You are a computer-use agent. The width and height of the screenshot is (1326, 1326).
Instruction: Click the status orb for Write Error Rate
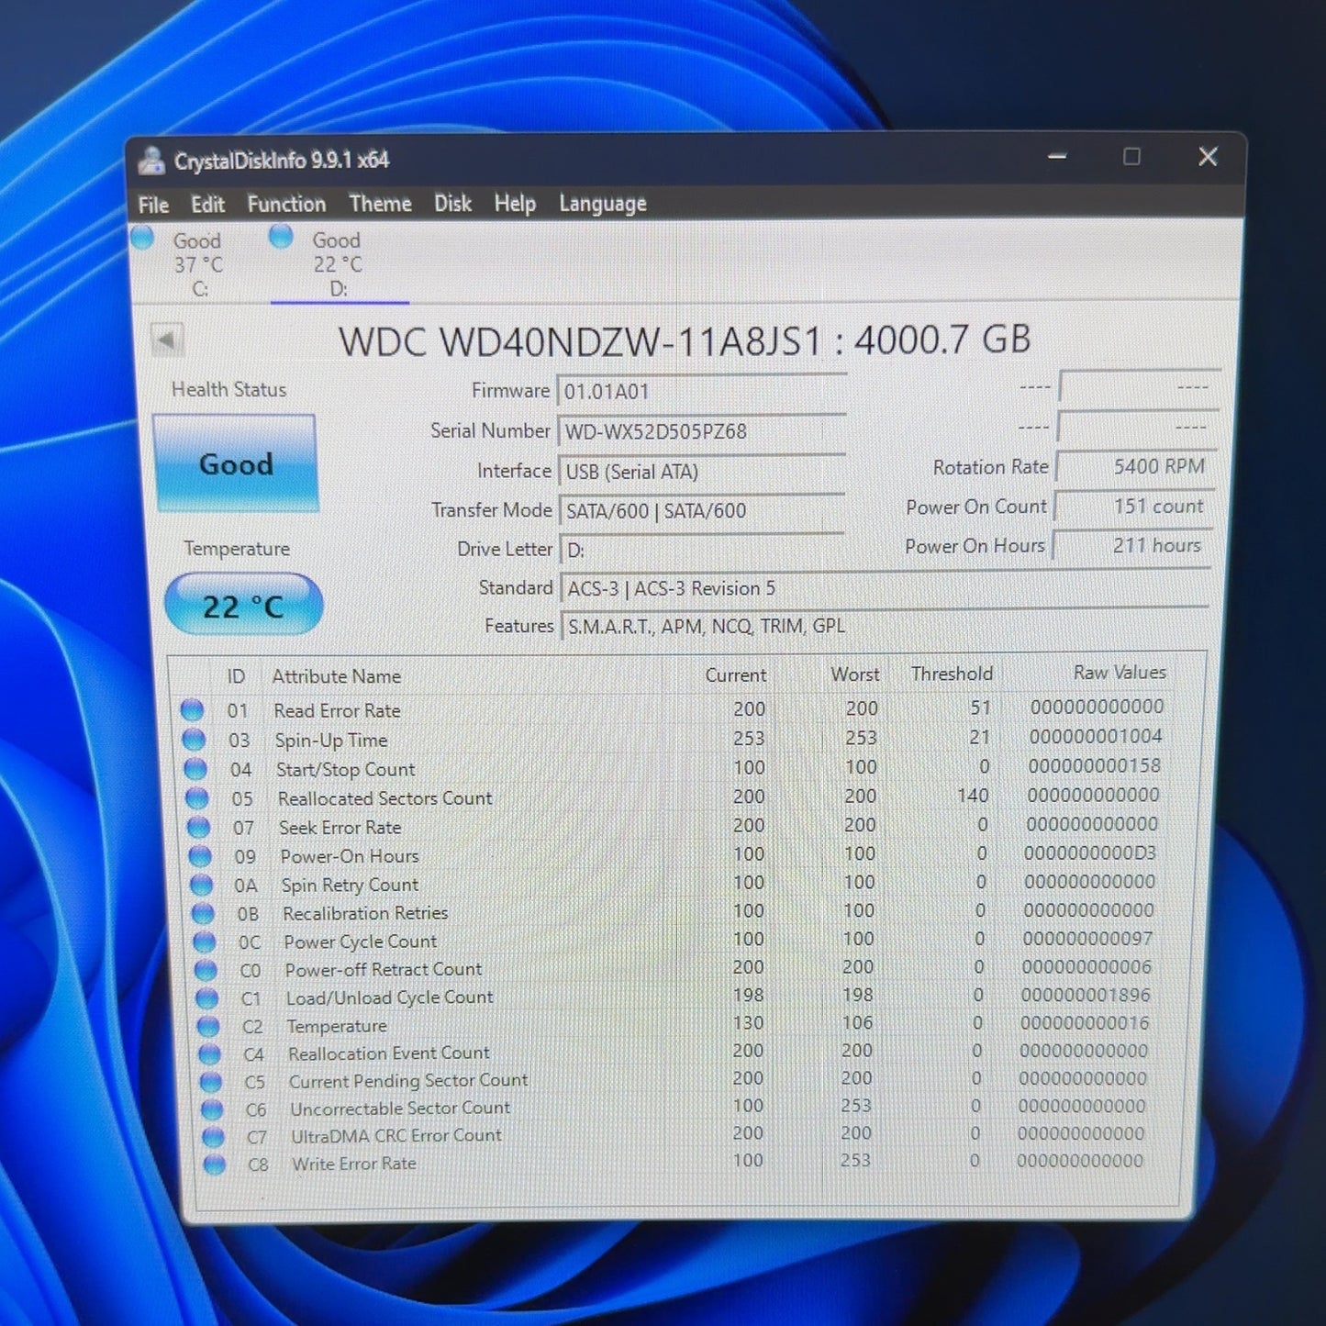[215, 1164]
